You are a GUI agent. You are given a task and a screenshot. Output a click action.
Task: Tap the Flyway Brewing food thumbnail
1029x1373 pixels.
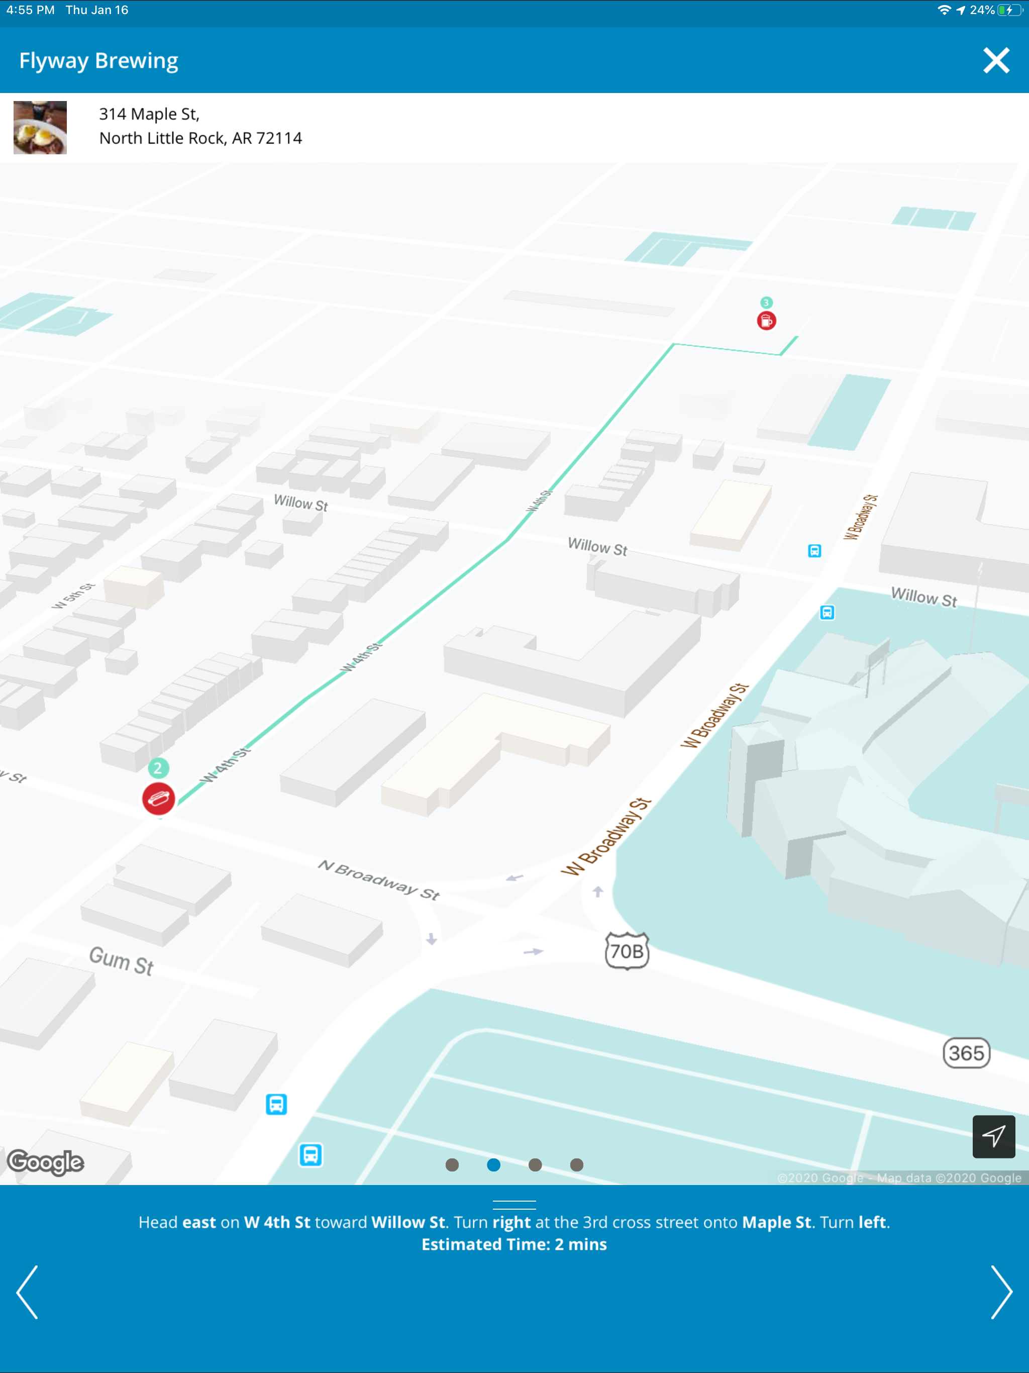[x=40, y=127]
